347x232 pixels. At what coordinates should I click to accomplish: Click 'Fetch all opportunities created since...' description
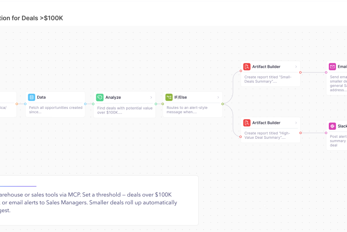pyautogui.click(x=56, y=110)
